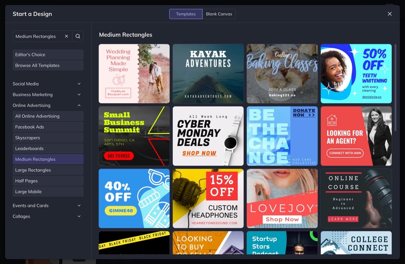The height and width of the screenshot is (264, 405).
Task: Choose the Black Friday tape template
Action: pos(134,243)
